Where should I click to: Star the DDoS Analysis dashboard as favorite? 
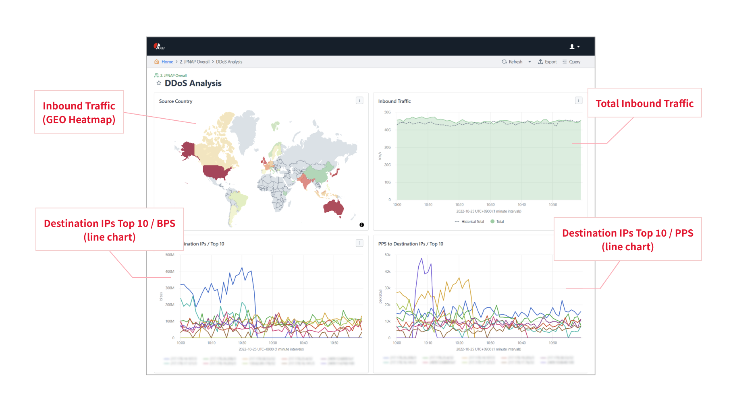159,83
